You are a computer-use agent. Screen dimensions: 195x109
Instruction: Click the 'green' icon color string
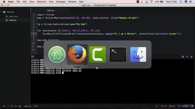click(173, 34)
